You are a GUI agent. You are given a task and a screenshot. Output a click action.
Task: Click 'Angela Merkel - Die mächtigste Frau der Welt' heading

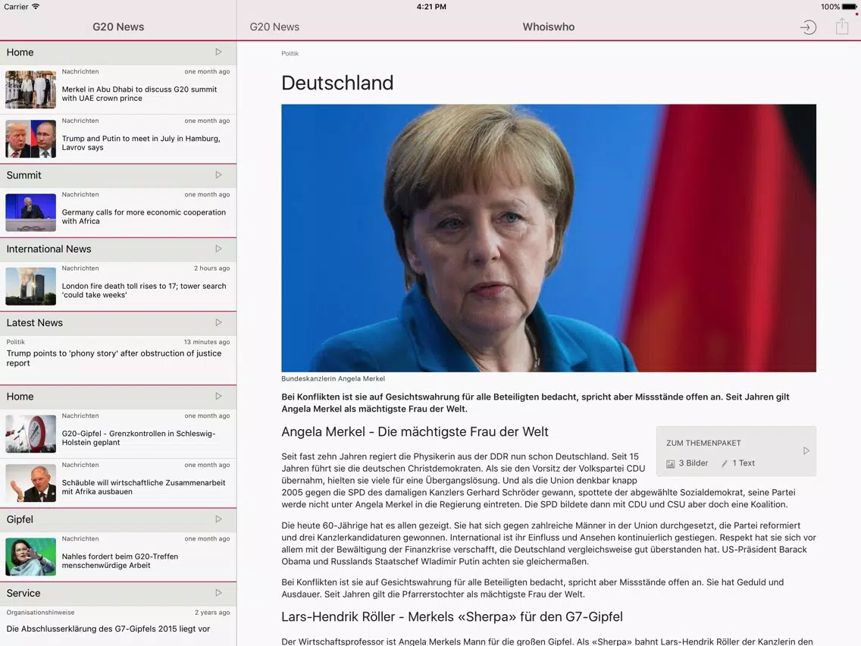click(415, 431)
